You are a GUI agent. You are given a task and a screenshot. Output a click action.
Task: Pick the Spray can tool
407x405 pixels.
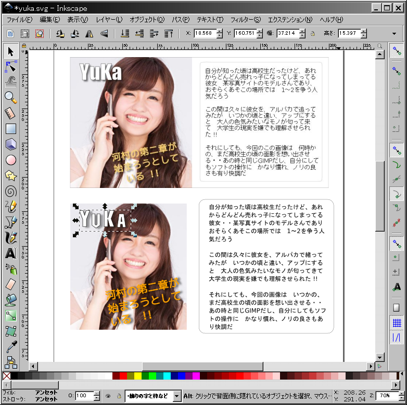coord(10,269)
